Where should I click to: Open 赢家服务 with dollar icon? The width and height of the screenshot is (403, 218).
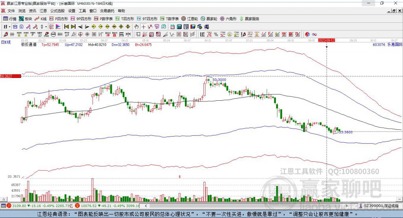[x=250, y=19]
